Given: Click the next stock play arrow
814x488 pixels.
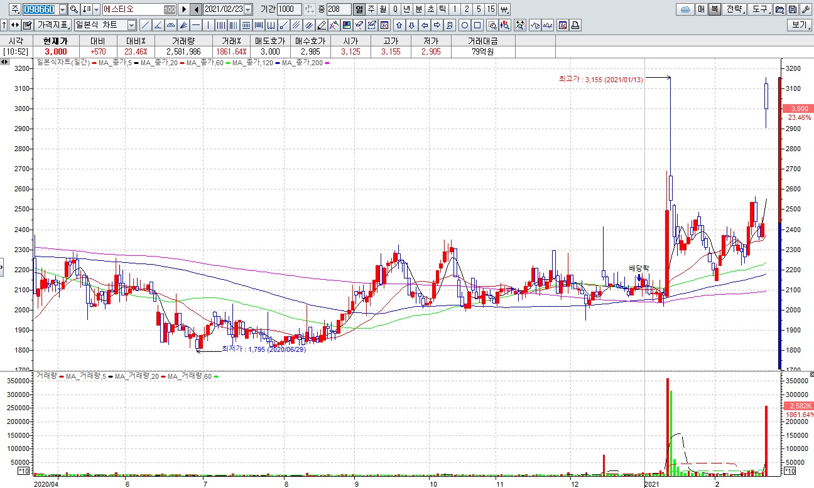Looking at the screenshot, I should tap(184, 9).
